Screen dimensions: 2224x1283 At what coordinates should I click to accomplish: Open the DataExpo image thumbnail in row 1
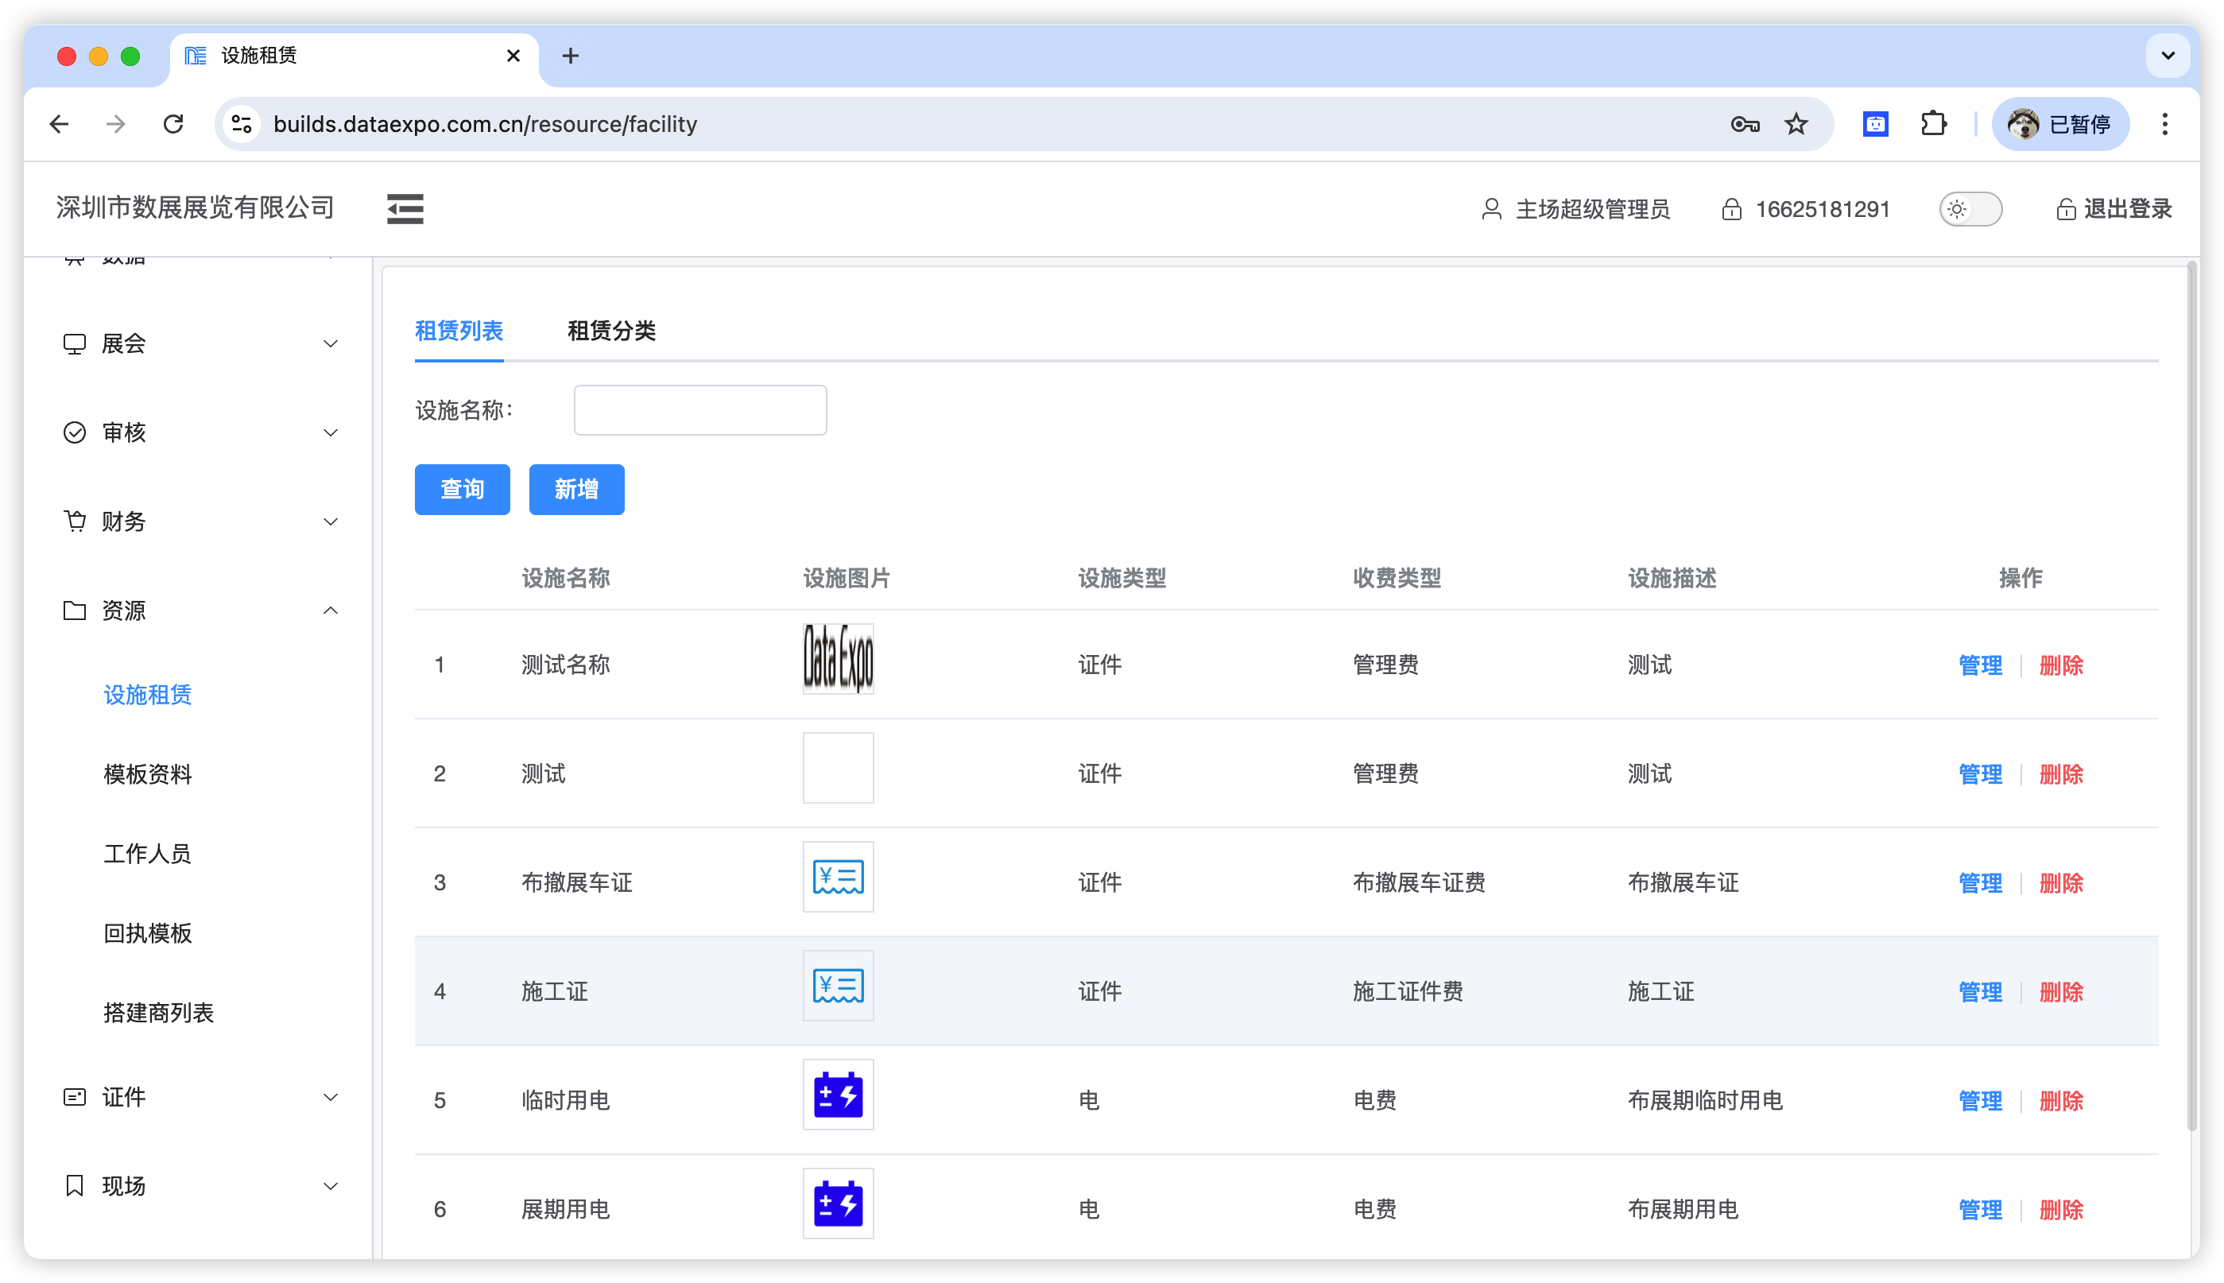coord(838,659)
